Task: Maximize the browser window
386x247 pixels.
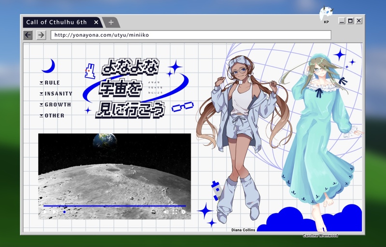Action: 350,21
